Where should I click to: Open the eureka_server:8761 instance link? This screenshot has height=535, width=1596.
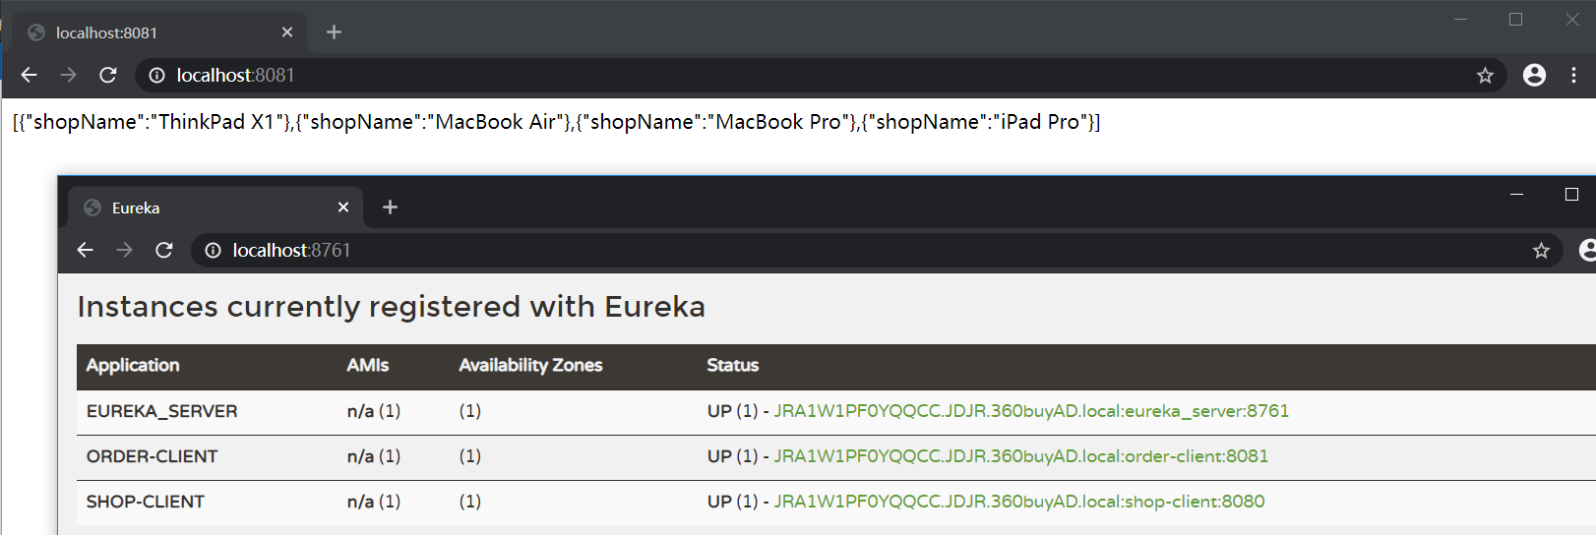click(1030, 411)
